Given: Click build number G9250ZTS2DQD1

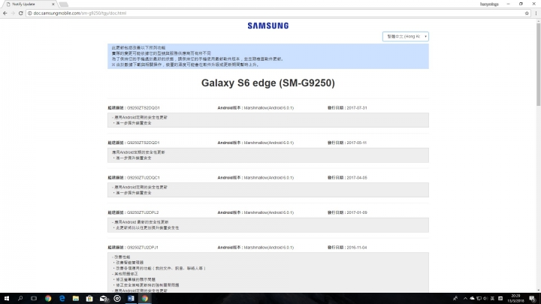Looking at the screenshot, I should click(x=144, y=143).
